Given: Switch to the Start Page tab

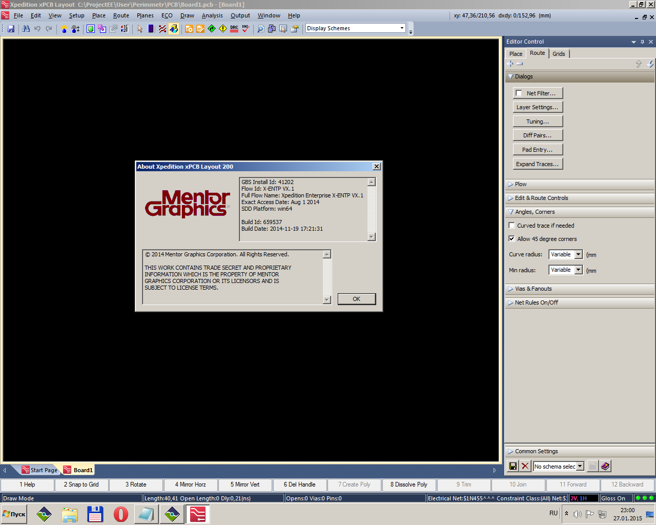Looking at the screenshot, I should tap(40, 470).
